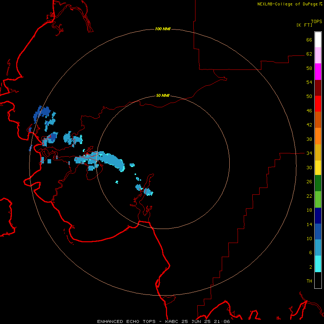Click the 34 legend value
This screenshot has width=324, height=324.
tap(309, 153)
